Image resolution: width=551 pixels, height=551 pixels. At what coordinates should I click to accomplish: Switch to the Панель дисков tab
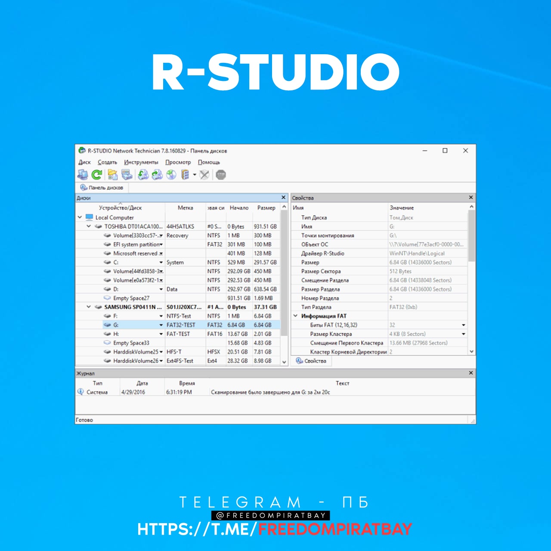pyautogui.click(x=102, y=188)
